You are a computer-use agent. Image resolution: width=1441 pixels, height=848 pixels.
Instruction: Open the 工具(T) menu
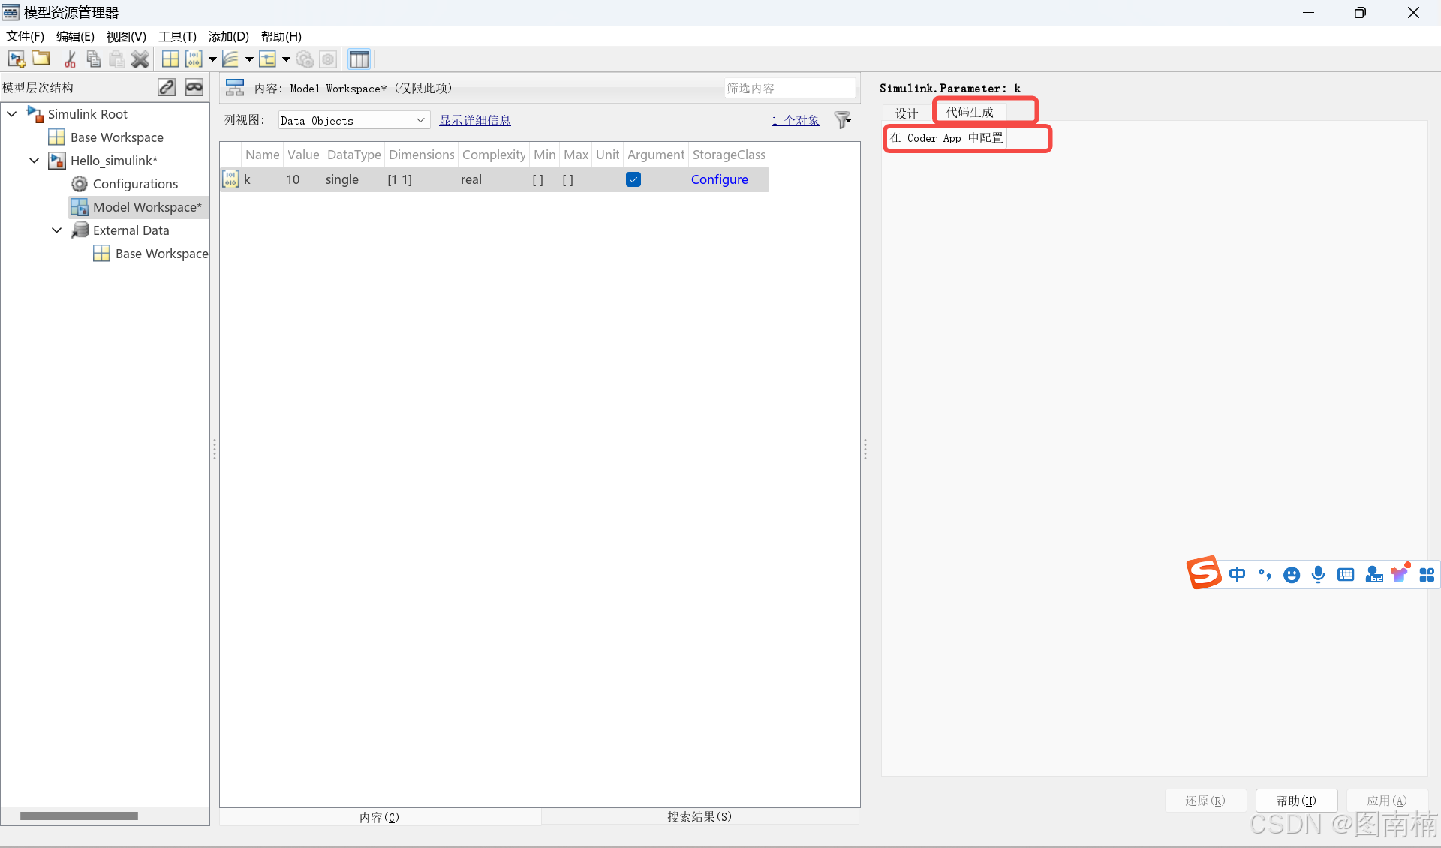click(177, 36)
